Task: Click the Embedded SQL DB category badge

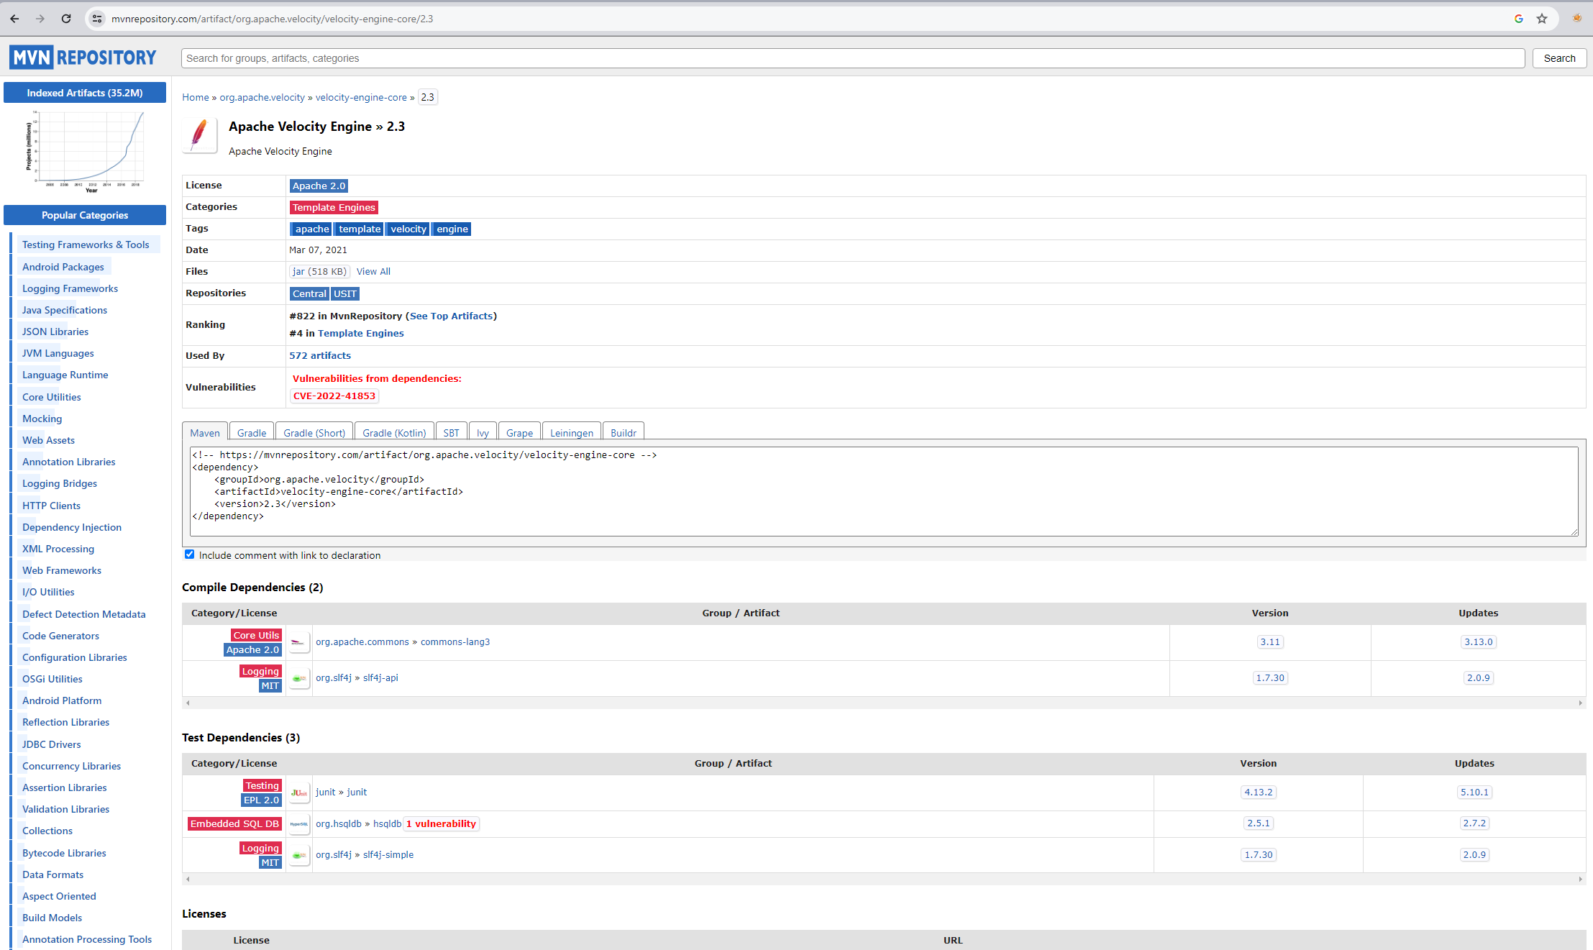Action: (234, 823)
